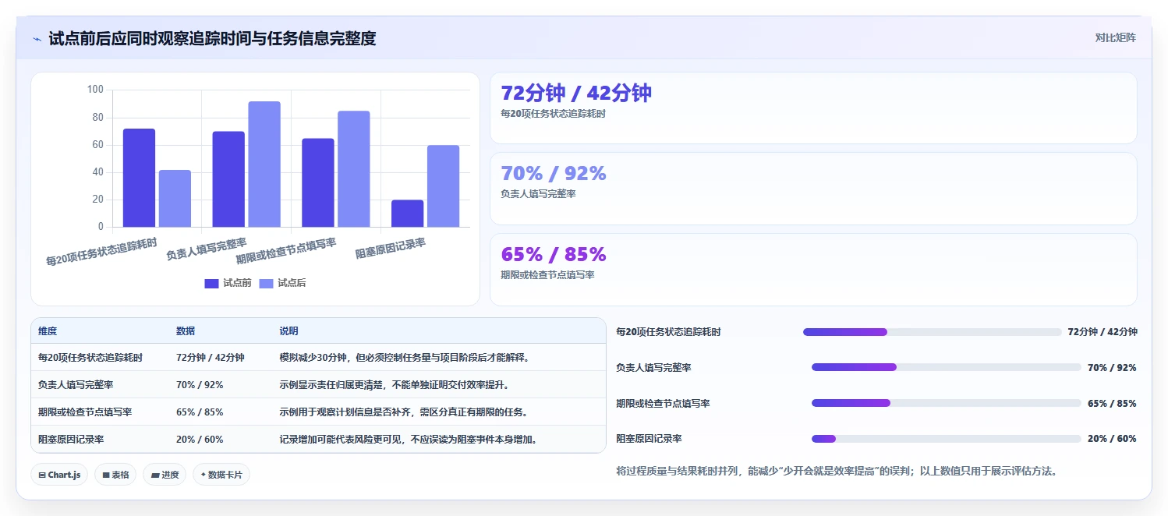Click 65% / 85% value in the table
Screen dimensions: 1168x516
pos(200,412)
